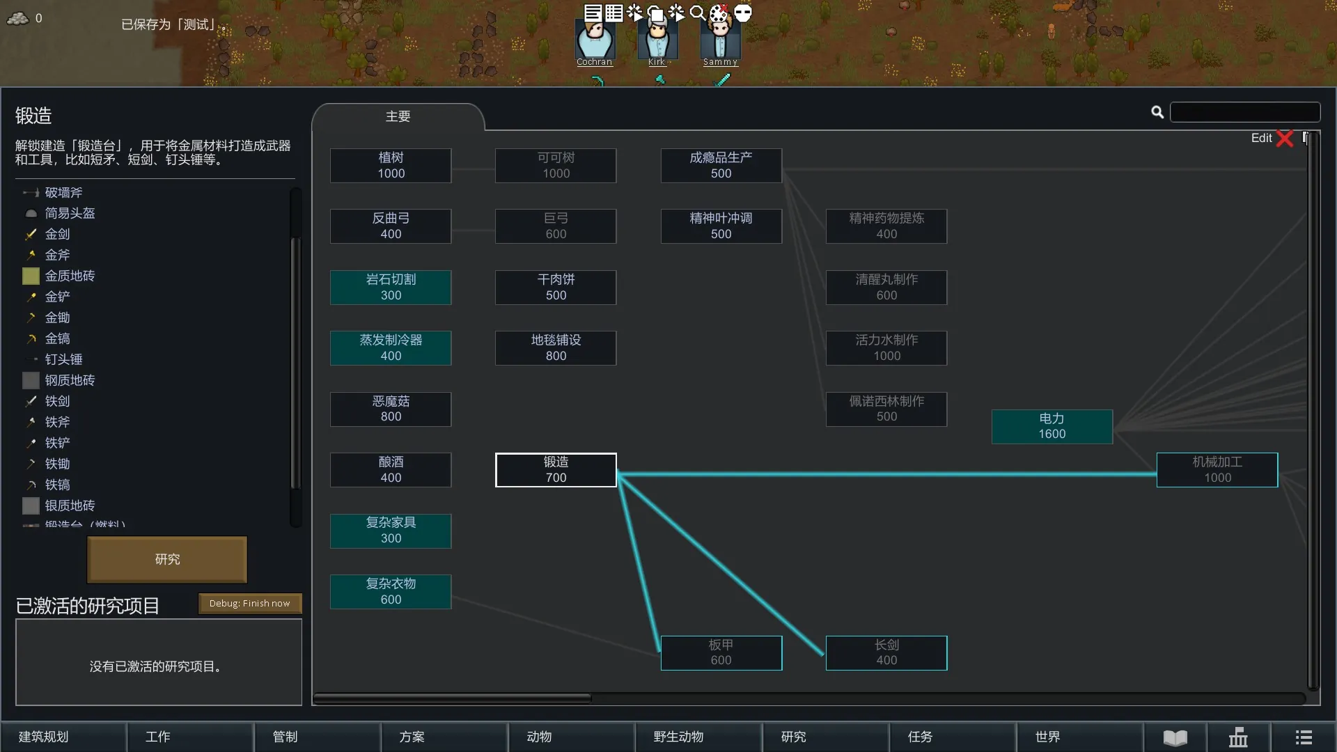Viewport: 1337px width, 752px height.
Task: Open the book wiki icon in bottom bar
Action: click(1175, 737)
